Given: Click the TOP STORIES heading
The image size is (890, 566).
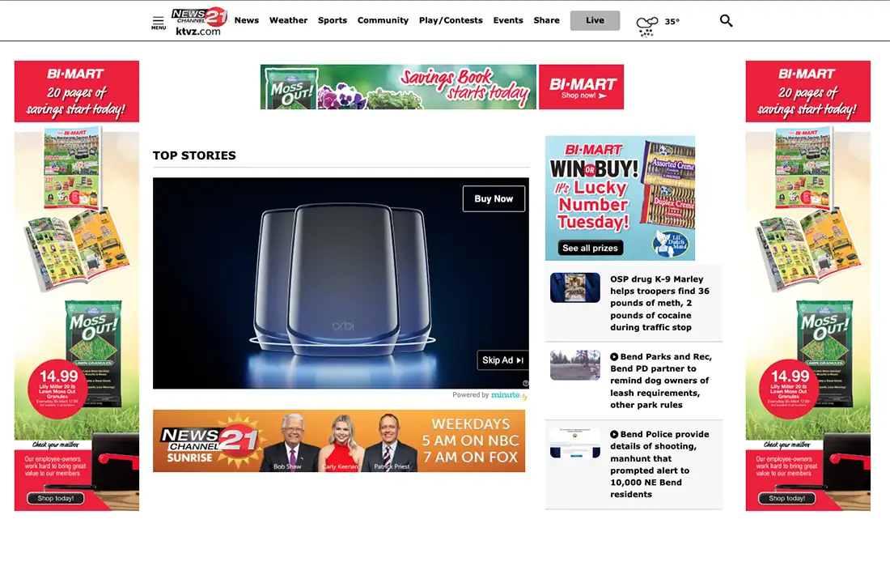Looking at the screenshot, I should [194, 155].
